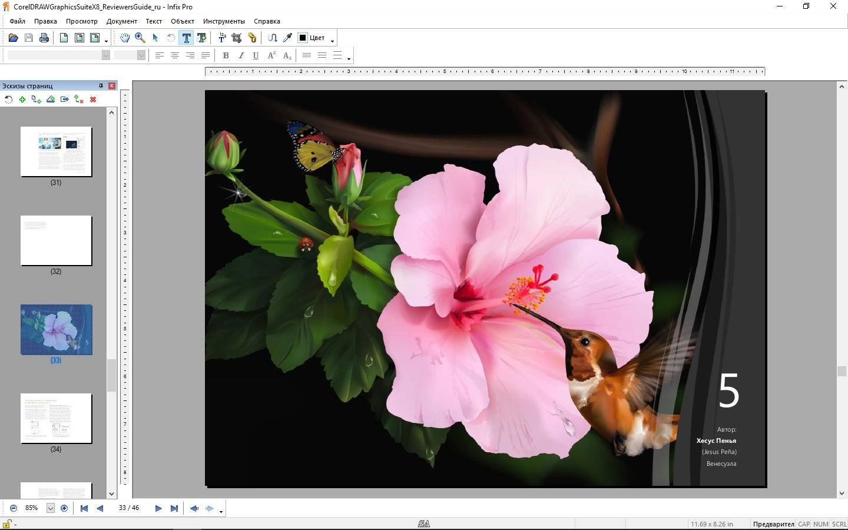Click the extract pages arrow icon
Screen dimensions: 848x530
(x=65, y=100)
